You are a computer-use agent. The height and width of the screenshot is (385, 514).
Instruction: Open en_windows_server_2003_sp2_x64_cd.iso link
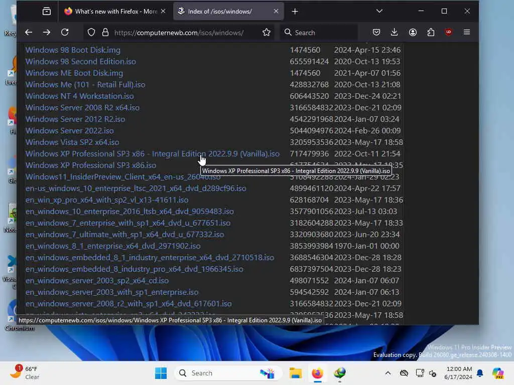point(97,281)
